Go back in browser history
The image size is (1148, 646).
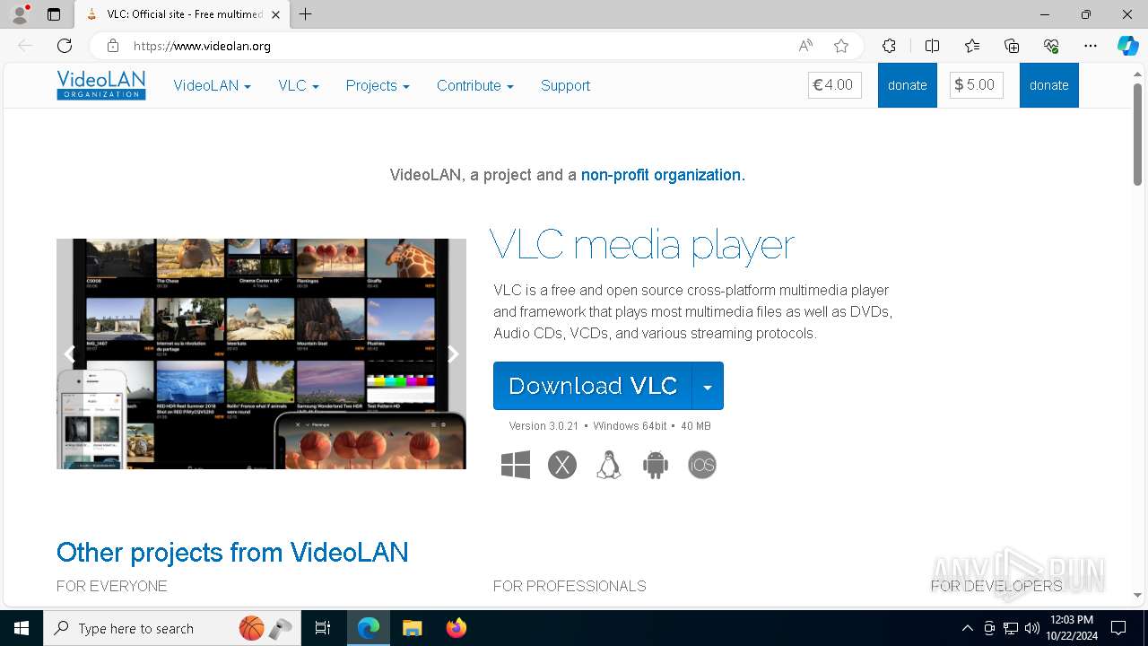(x=25, y=46)
